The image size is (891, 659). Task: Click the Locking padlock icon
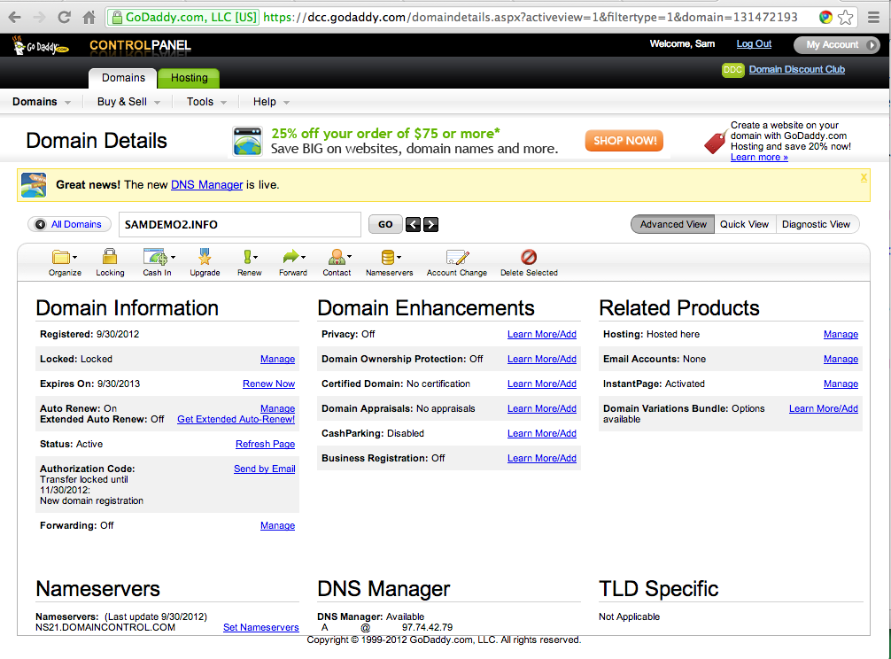click(x=110, y=257)
